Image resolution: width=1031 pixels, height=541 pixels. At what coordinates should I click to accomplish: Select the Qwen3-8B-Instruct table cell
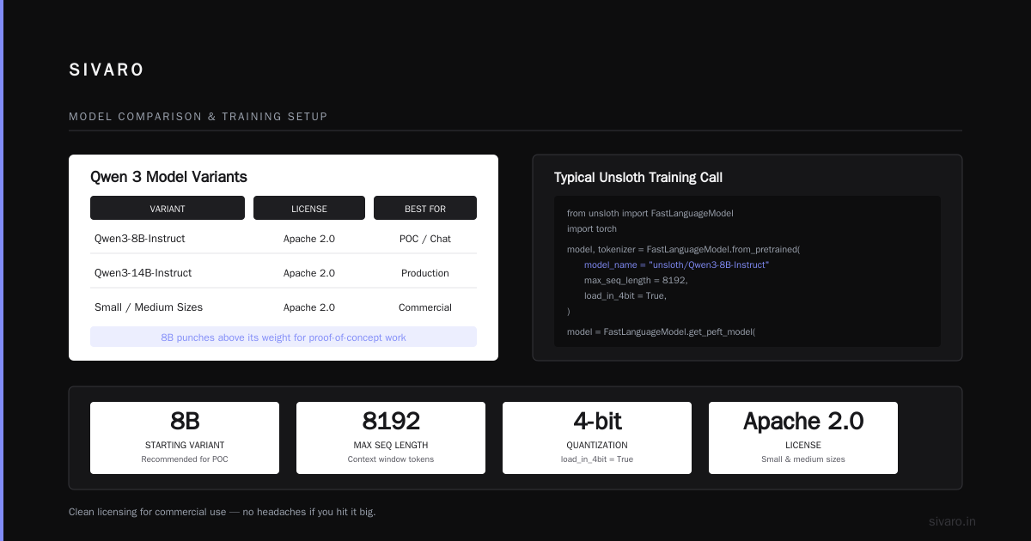click(x=140, y=239)
